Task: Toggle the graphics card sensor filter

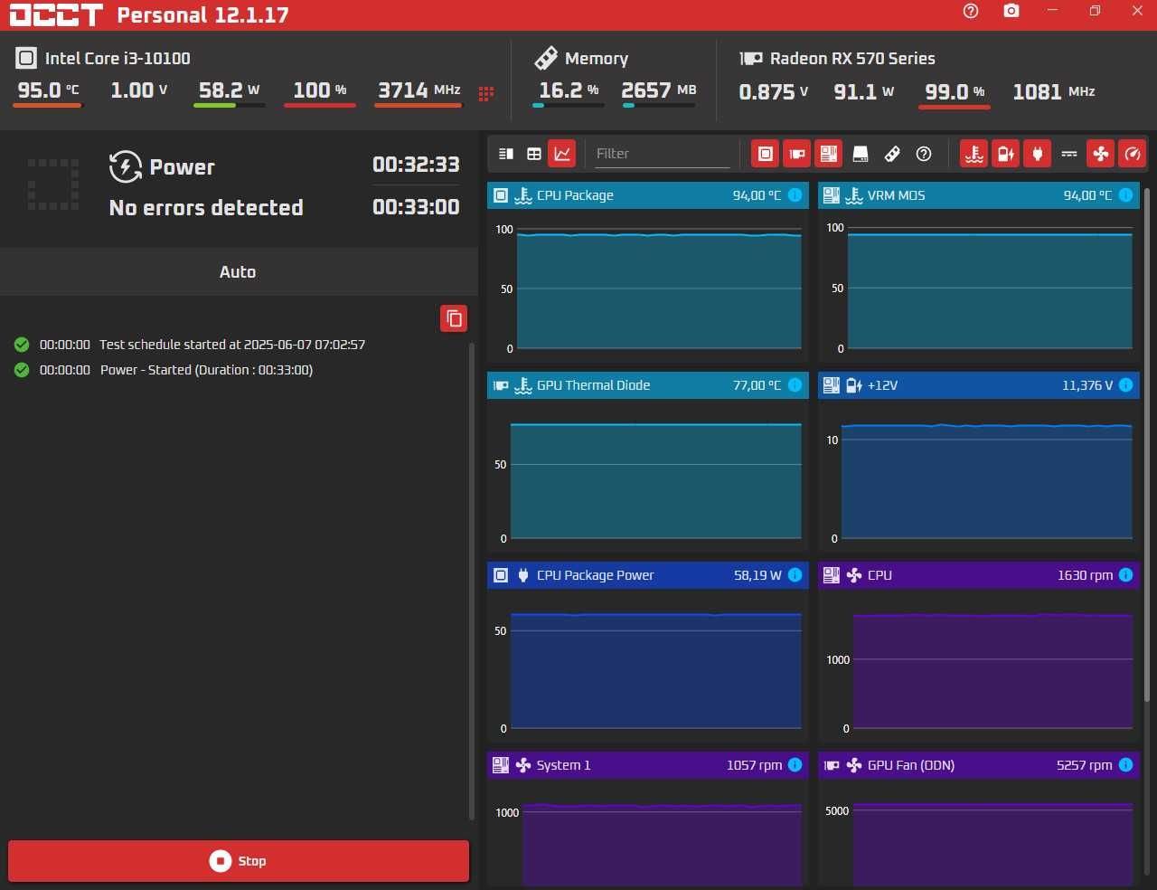Action: point(796,154)
